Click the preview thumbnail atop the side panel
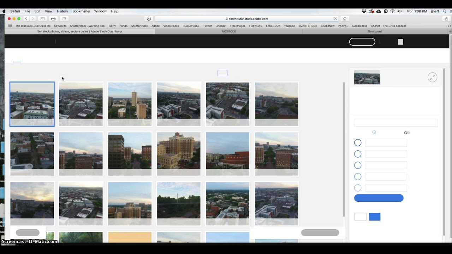Image resolution: width=452 pixels, height=254 pixels. (x=367, y=77)
